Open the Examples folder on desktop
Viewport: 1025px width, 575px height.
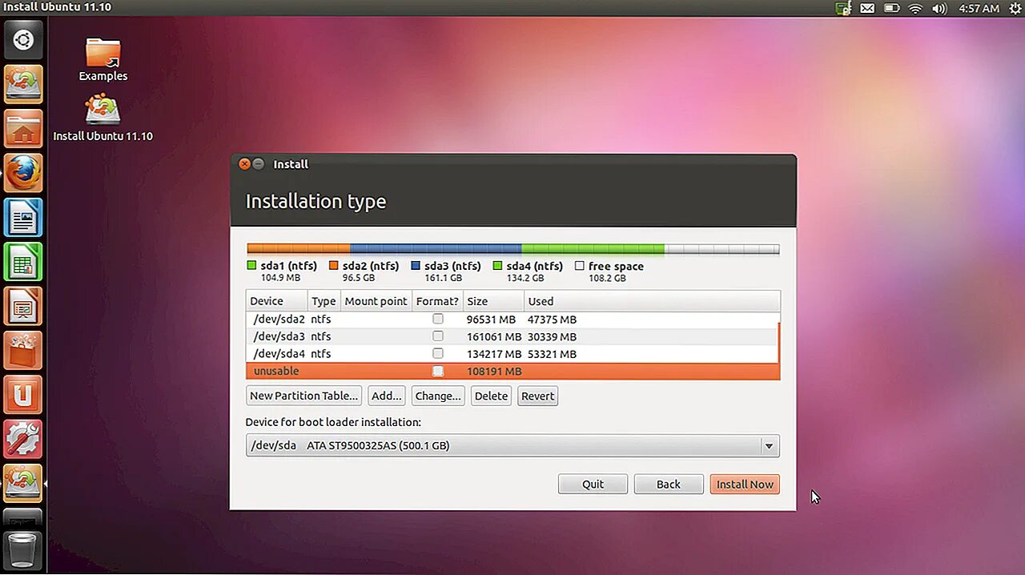[102, 59]
